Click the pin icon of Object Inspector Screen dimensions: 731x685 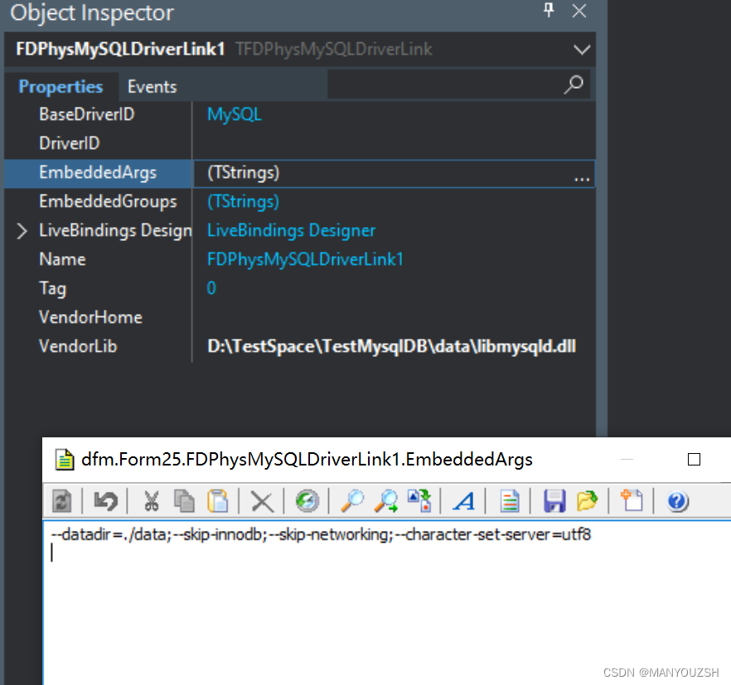tap(549, 10)
